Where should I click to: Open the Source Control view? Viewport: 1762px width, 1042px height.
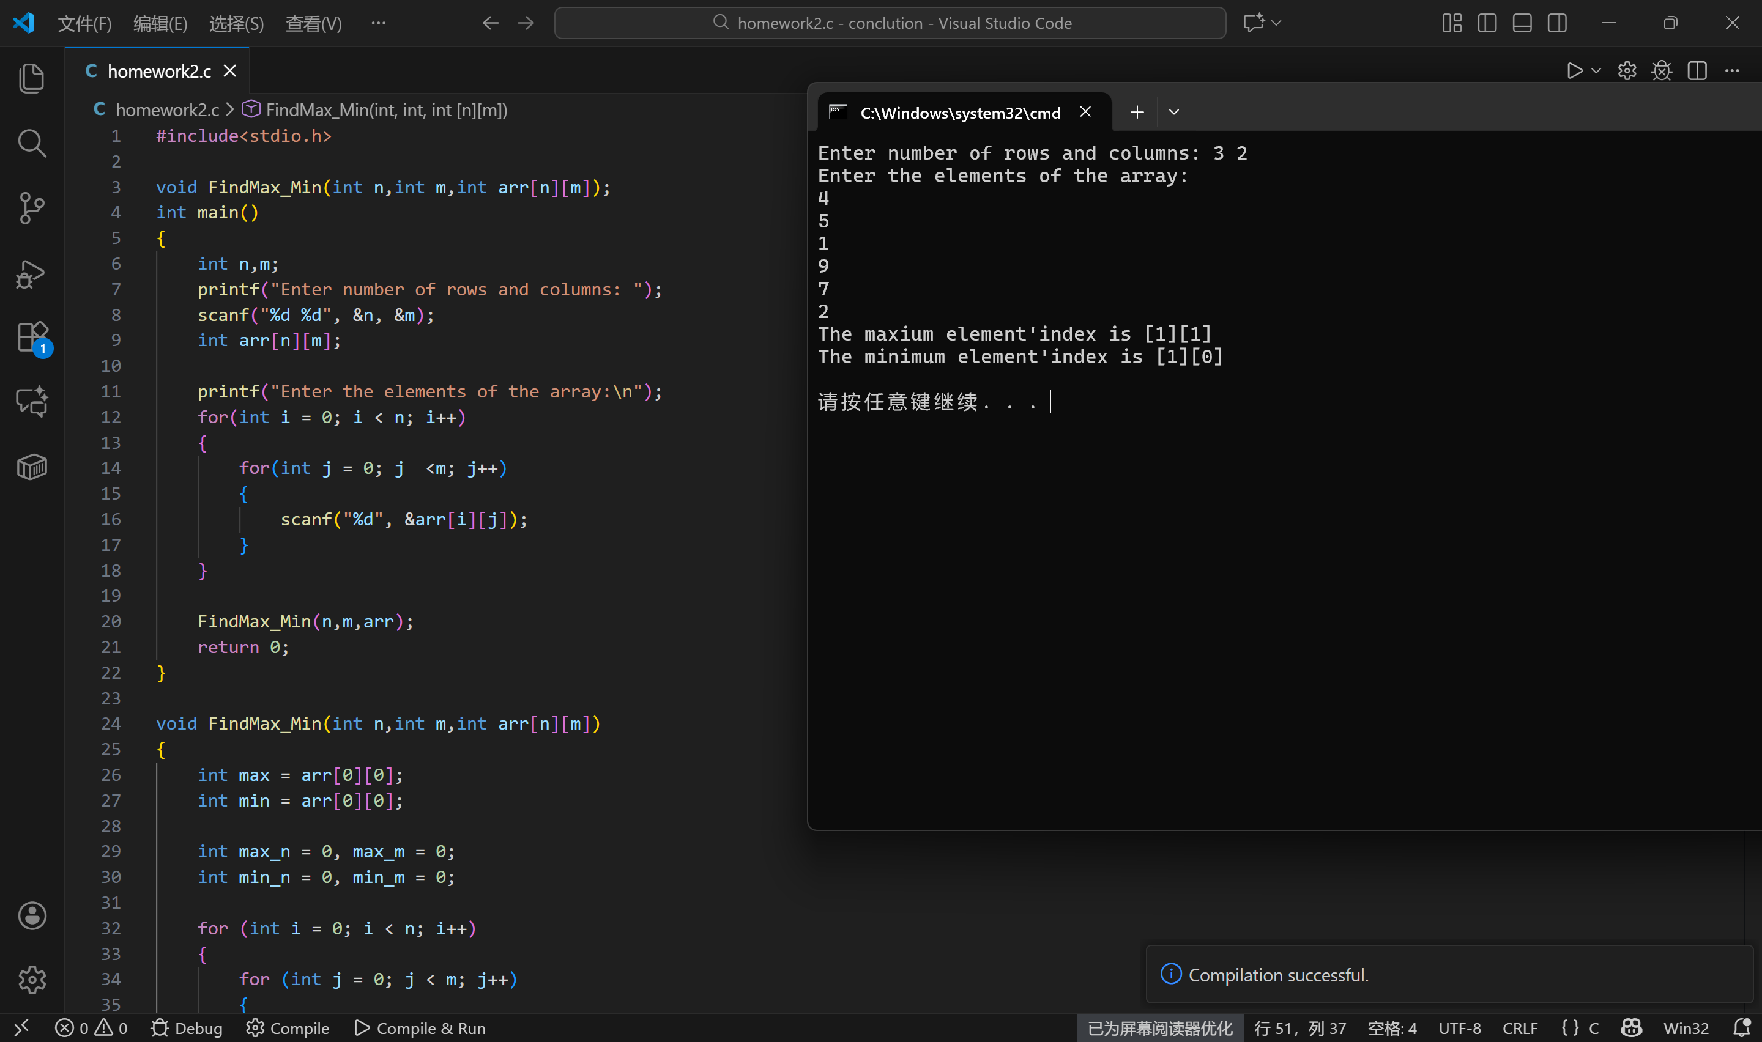point(32,208)
